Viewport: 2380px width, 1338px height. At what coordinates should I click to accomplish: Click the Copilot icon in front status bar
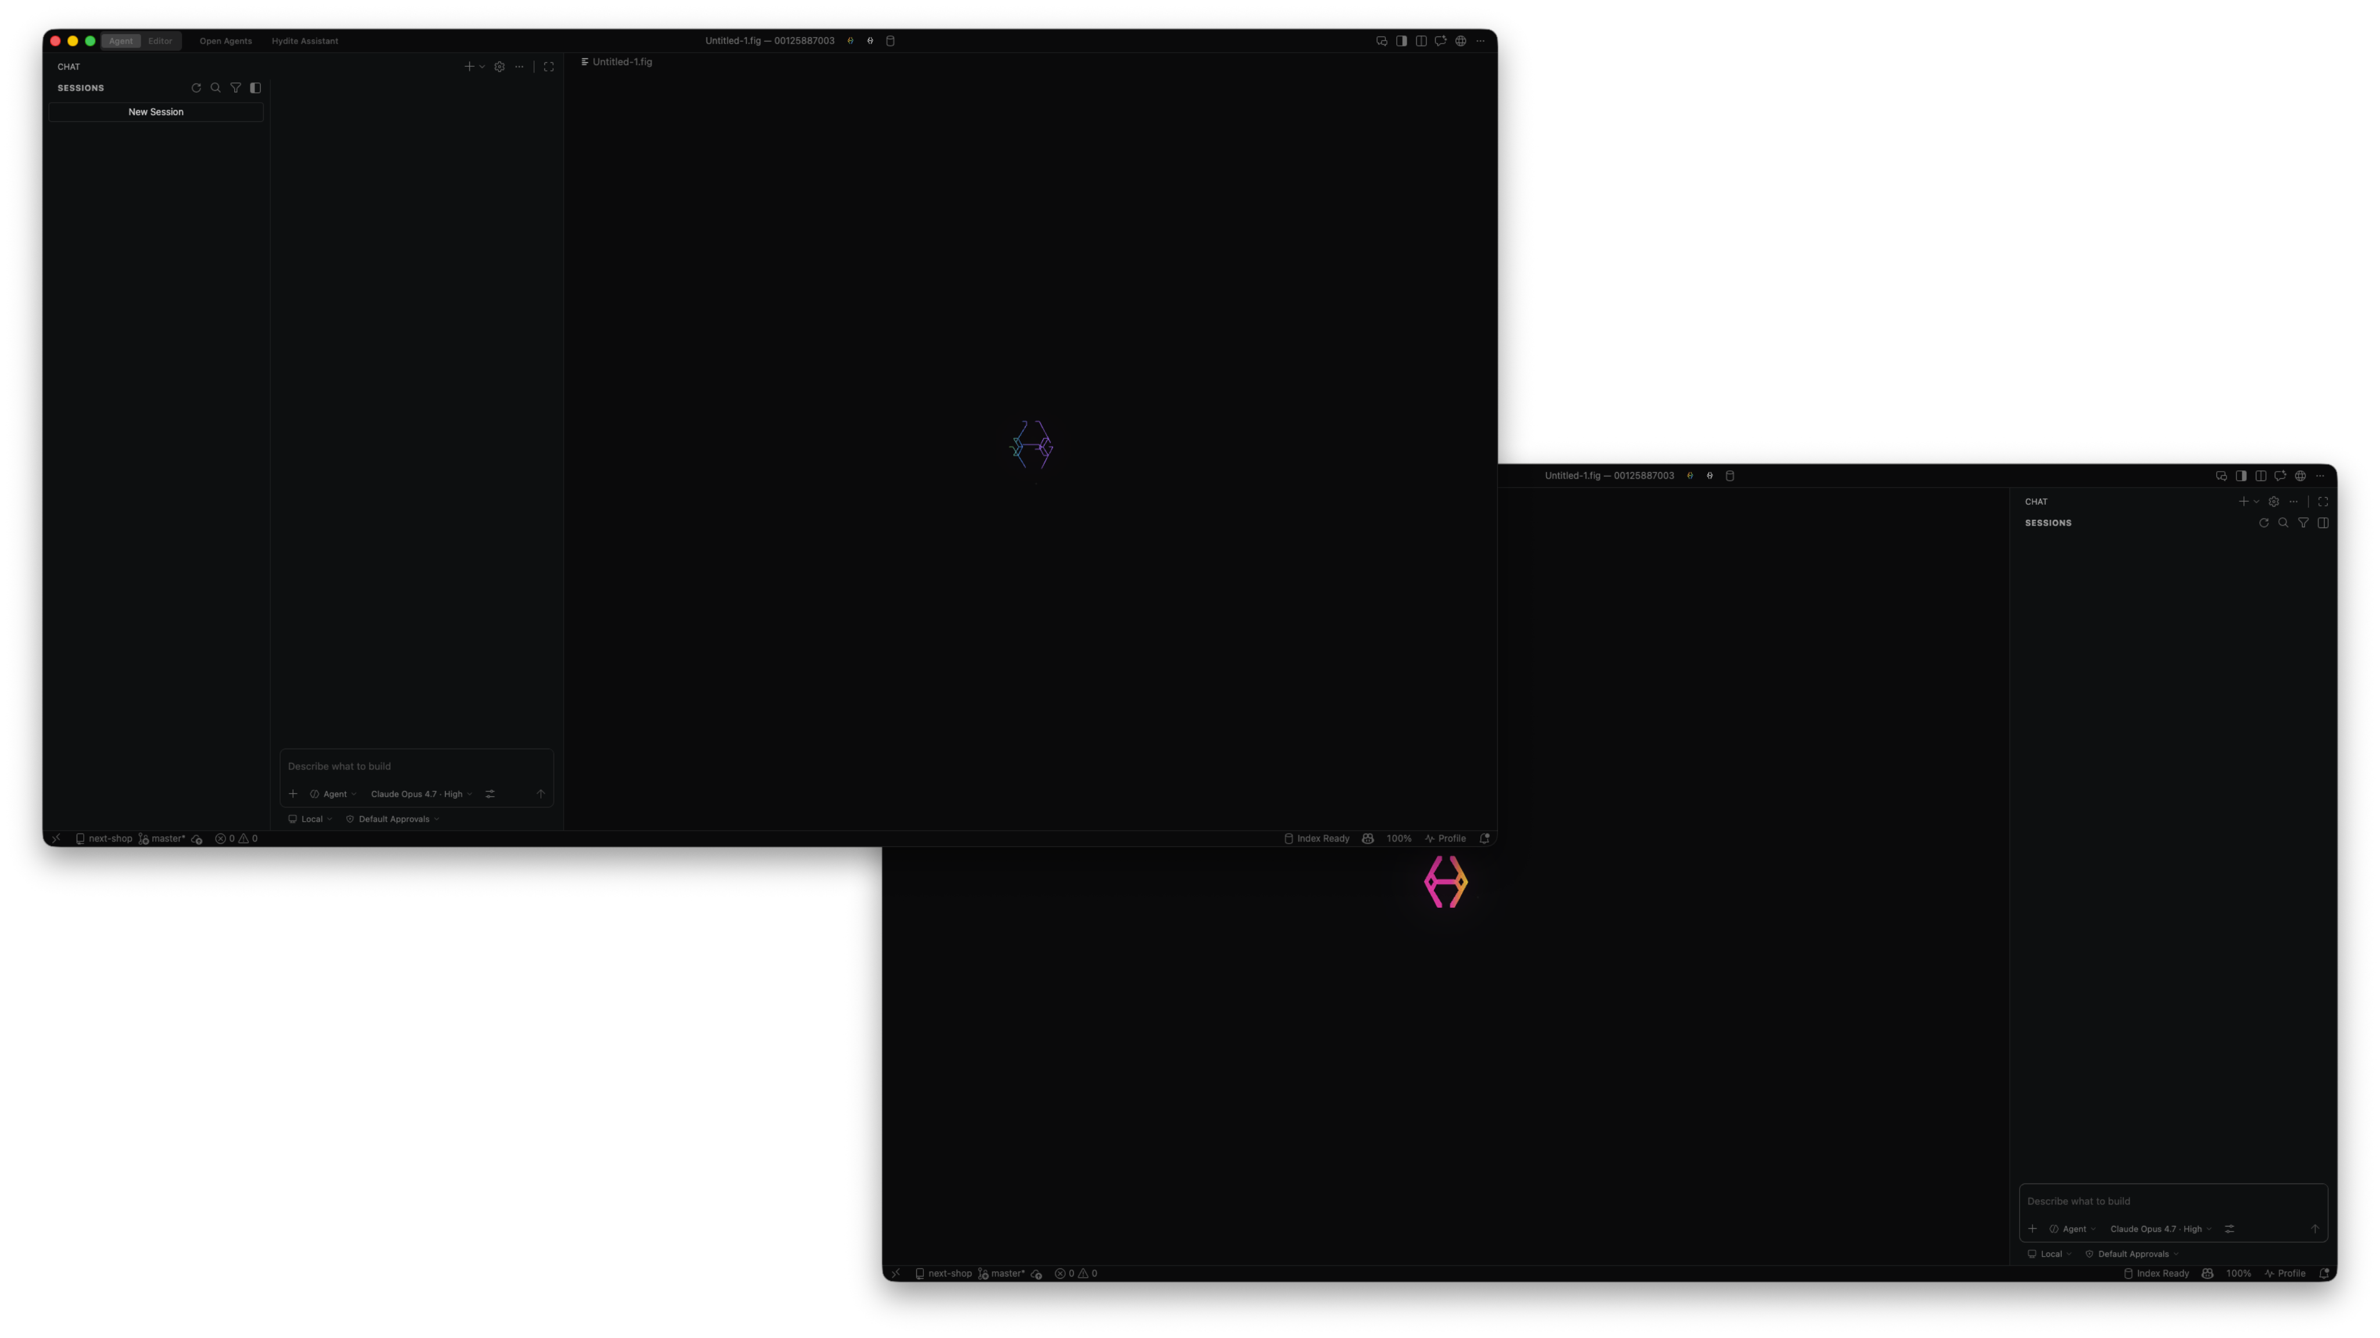pos(1368,839)
